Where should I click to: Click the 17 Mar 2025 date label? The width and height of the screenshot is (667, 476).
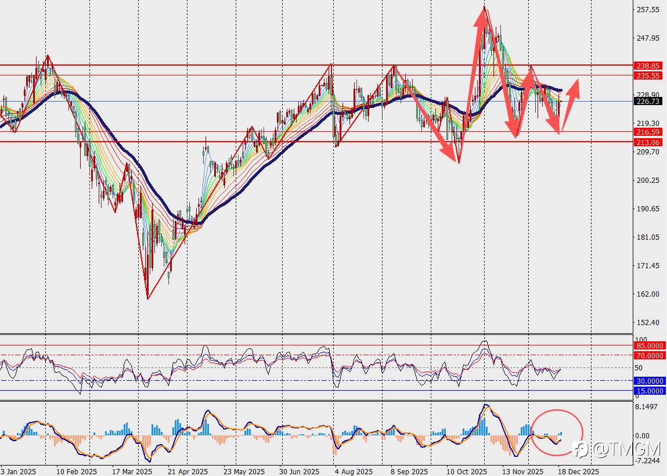coord(132,472)
